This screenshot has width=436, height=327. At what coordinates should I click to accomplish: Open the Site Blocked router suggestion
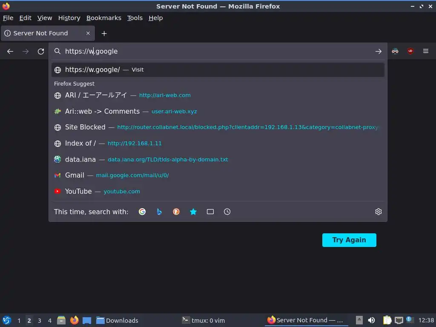218,127
